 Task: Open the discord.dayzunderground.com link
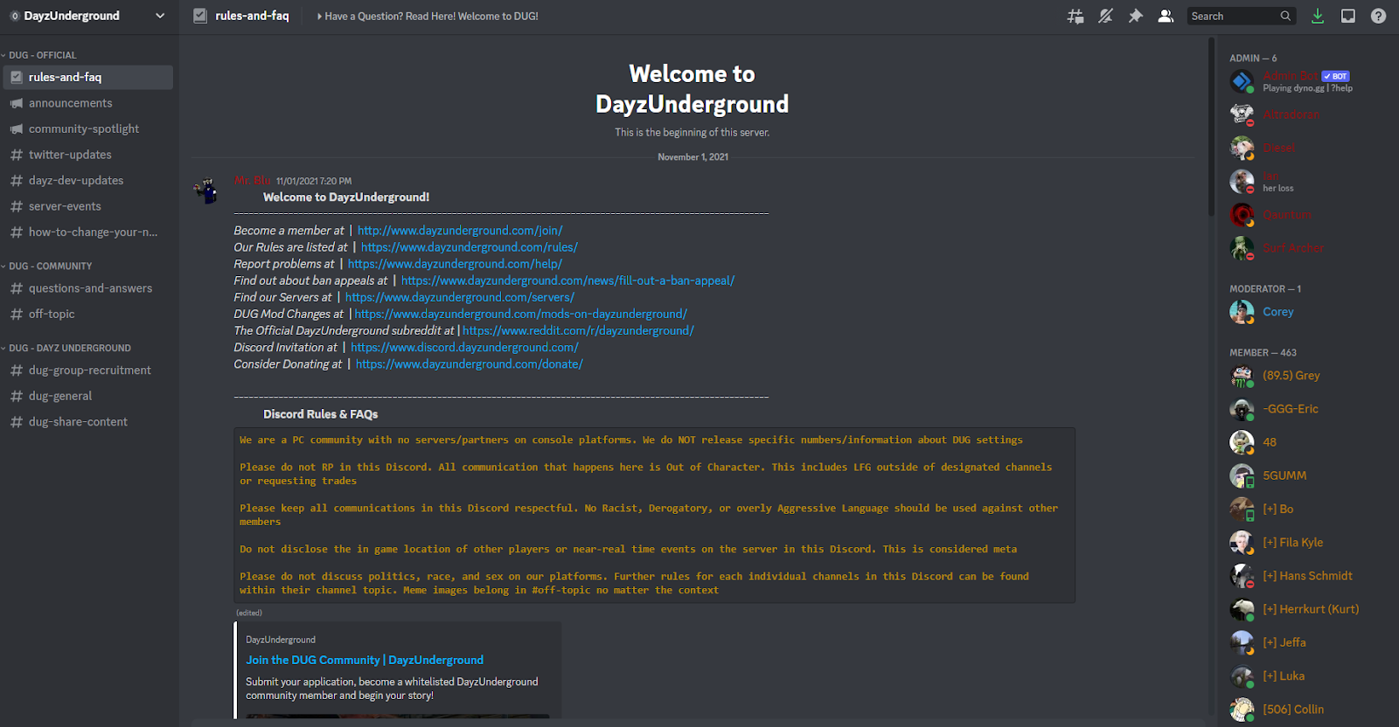[464, 347]
